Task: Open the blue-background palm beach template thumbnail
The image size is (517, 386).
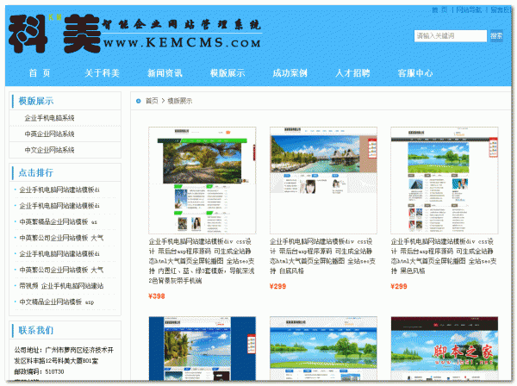Action: 202,348
